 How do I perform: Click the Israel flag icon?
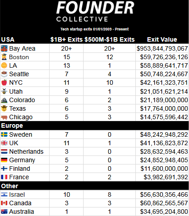tap(4, 194)
